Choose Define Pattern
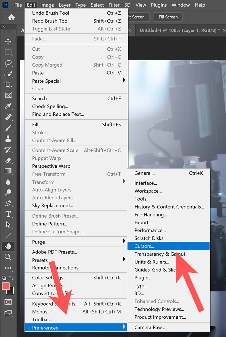This screenshot has height=337, width=226. (76, 224)
